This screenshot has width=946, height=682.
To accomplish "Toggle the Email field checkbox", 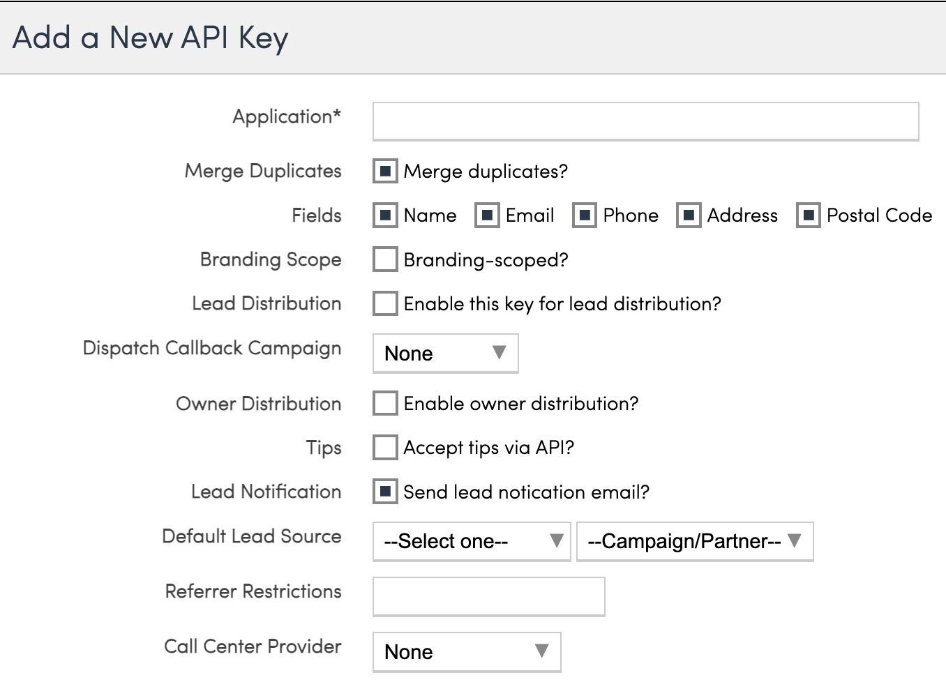I will pyautogui.click(x=487, y=215).
